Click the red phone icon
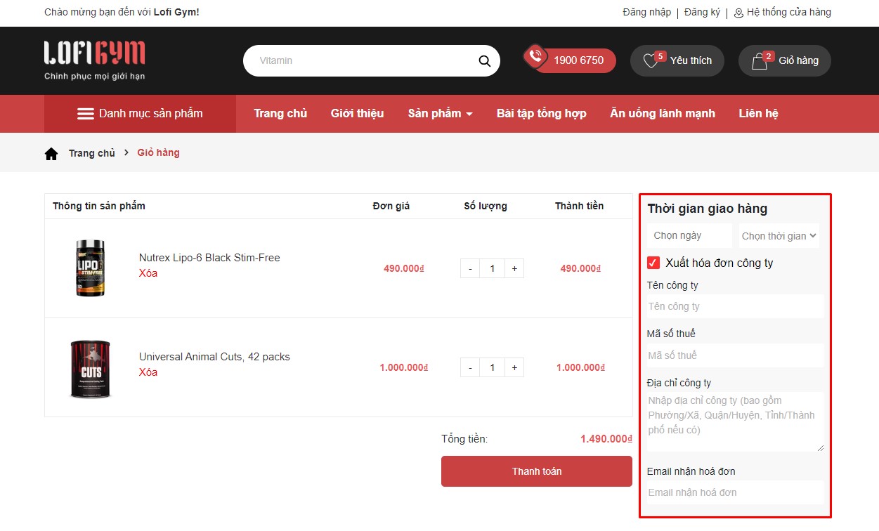879x531 pixels. (x=536, y=56)
